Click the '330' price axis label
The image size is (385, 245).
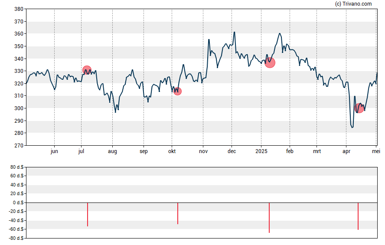coord(19,71)
